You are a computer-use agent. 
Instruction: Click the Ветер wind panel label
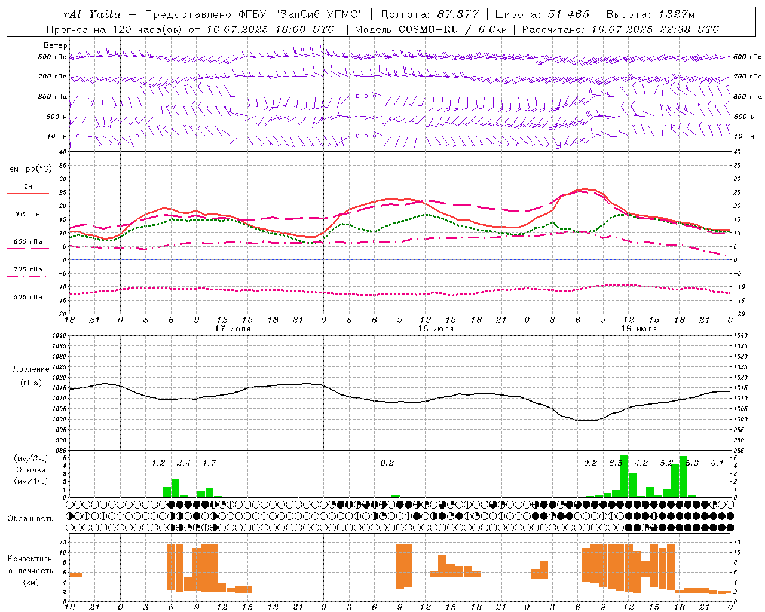56,45
